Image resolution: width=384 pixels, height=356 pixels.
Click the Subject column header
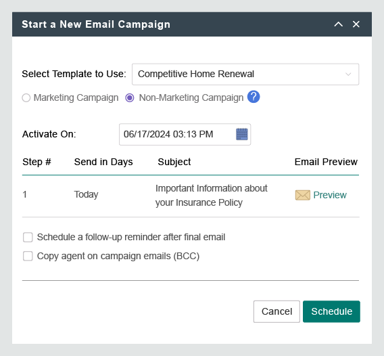174,162
